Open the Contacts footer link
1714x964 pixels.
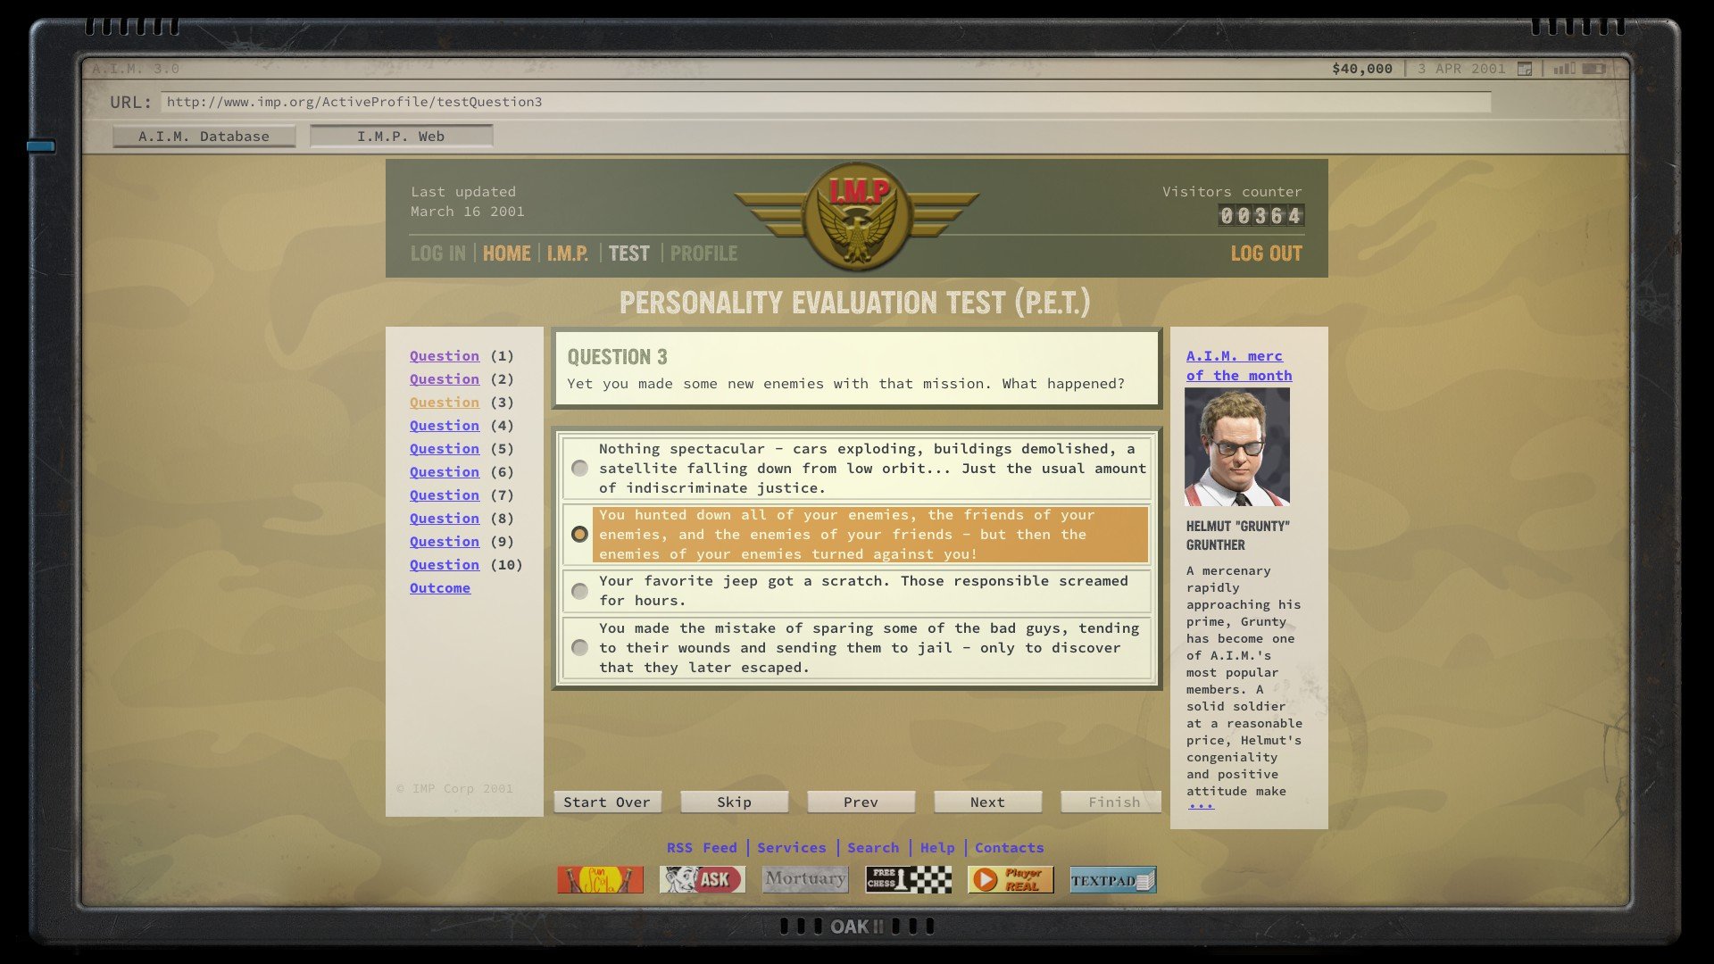[x=1009, y=848]
